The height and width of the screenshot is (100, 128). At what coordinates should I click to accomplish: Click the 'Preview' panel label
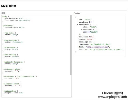(x=77, y=13)
